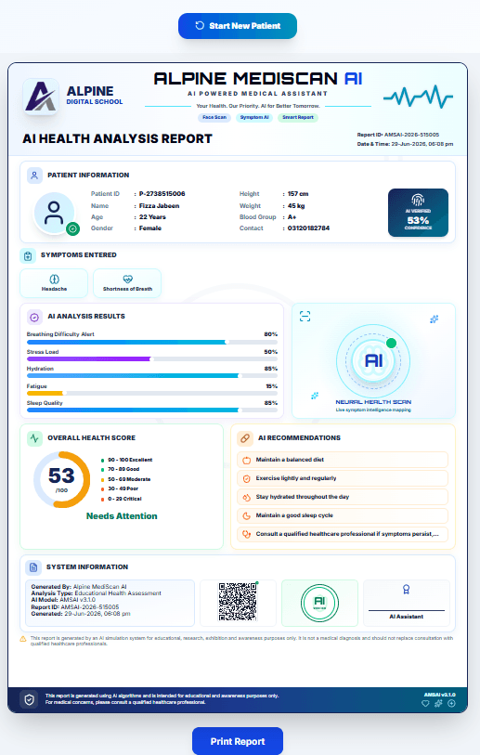Click the patient avatar picture
The image size is (480, 755).
[x=54, y=213]
